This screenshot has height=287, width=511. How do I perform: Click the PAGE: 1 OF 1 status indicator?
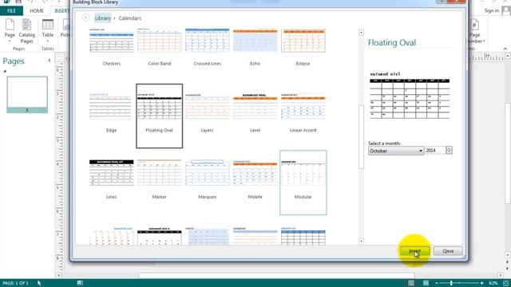15,283
